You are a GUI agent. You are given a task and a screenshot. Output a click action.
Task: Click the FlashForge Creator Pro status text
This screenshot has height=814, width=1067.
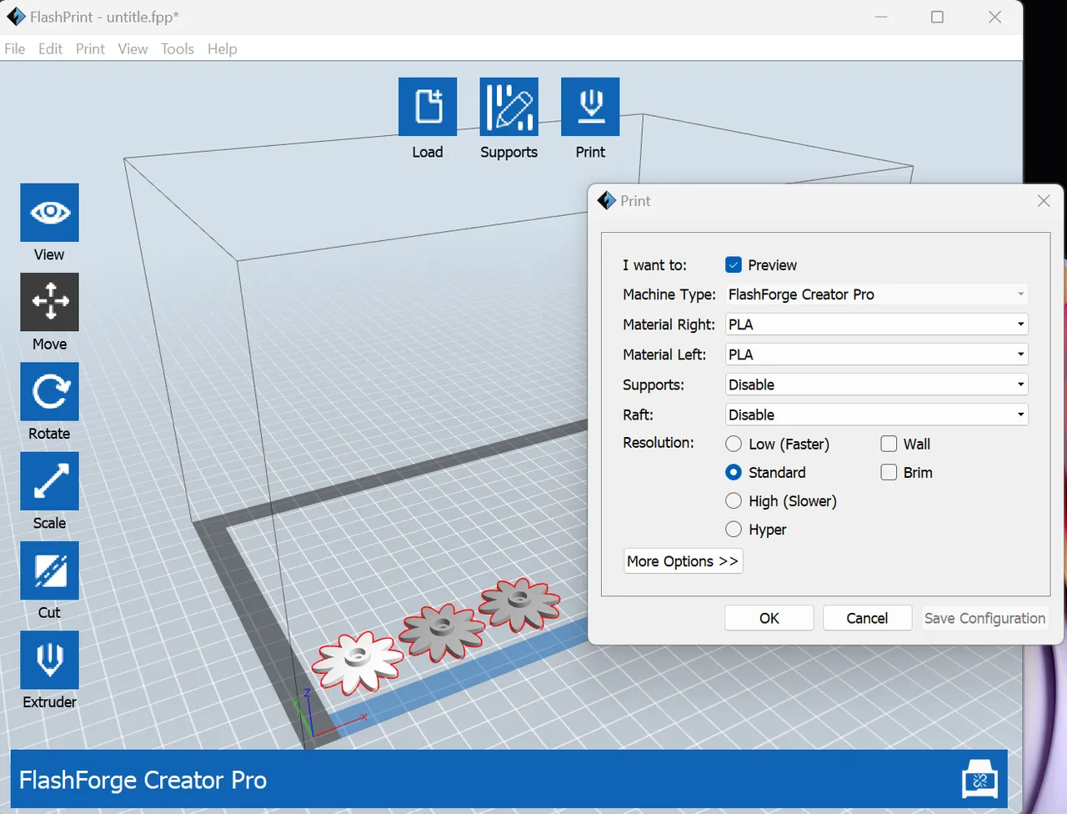coord(143,780)
